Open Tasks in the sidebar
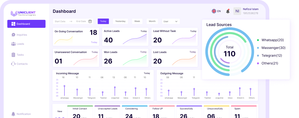This screenshot has width=299, height=118. pos(17,55)
